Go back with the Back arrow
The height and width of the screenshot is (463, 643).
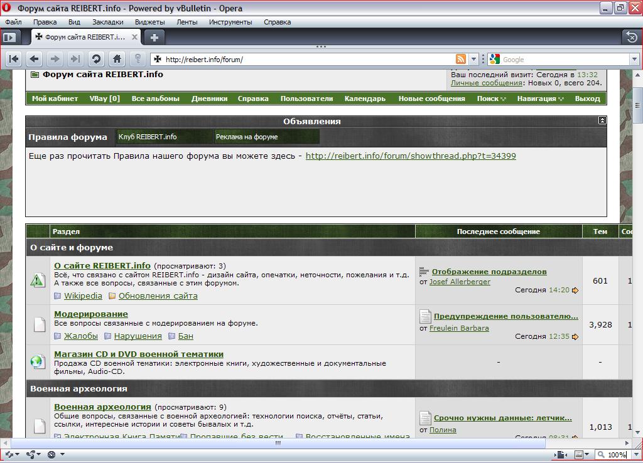[x=35, y=60]
